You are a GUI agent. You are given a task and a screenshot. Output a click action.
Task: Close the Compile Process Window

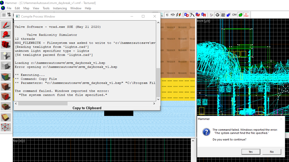[x=155, y=16]
